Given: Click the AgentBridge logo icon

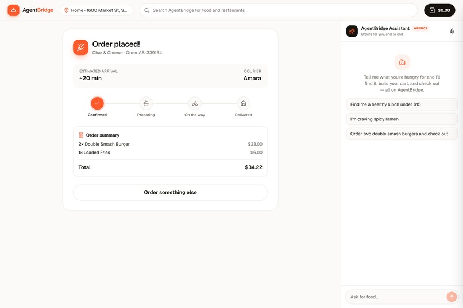Looking at the screenshot, I should (x=14, y=10).
